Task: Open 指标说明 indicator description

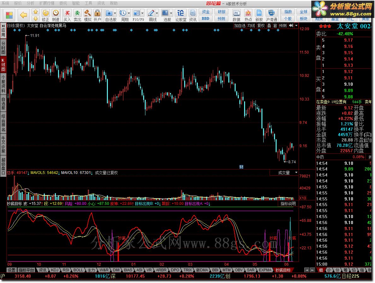Action: coord(288,203)
